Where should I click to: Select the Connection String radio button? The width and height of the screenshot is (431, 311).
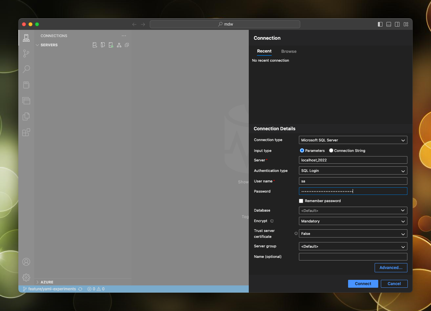[331, 151]
